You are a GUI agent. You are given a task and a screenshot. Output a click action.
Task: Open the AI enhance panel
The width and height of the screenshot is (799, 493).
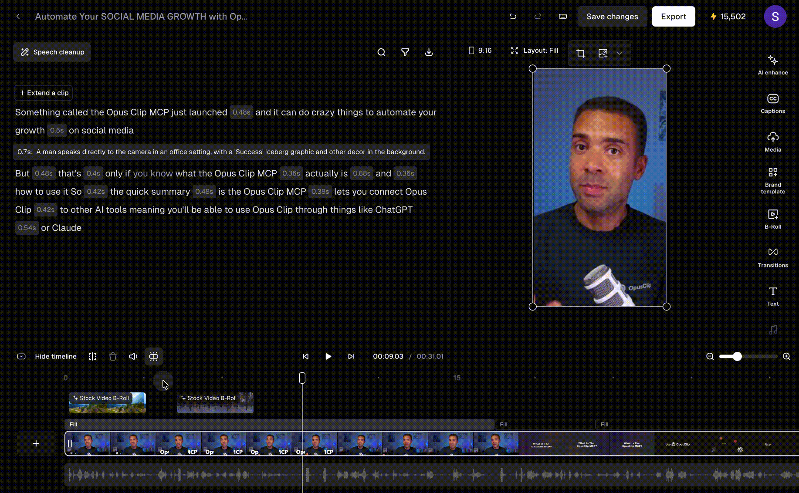[x=772, y=65]
